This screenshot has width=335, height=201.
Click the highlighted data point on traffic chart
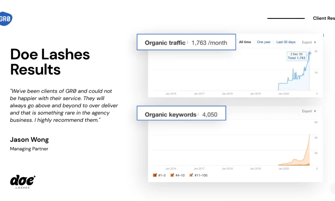point(310,53)
